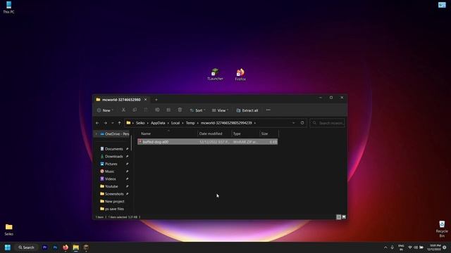Click the pin icon next to Youtube

pos(127,186)
